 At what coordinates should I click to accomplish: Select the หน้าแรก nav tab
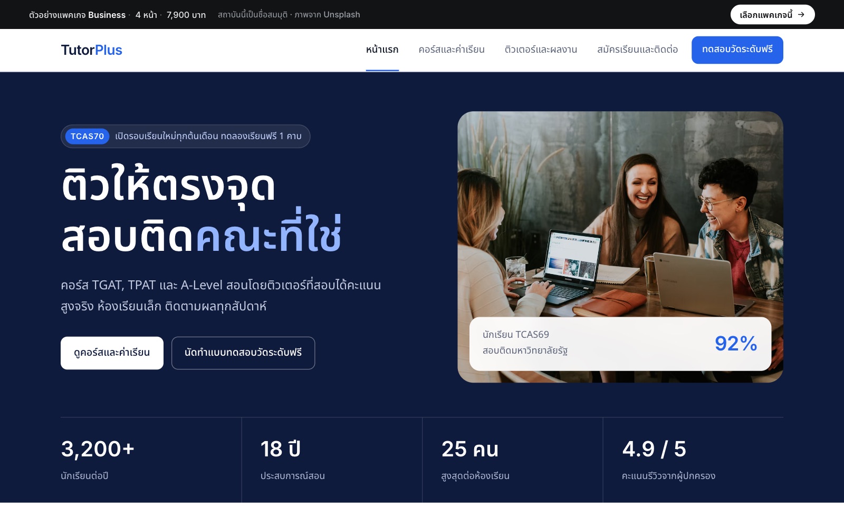pyautogui.click(x=382, y=50)
